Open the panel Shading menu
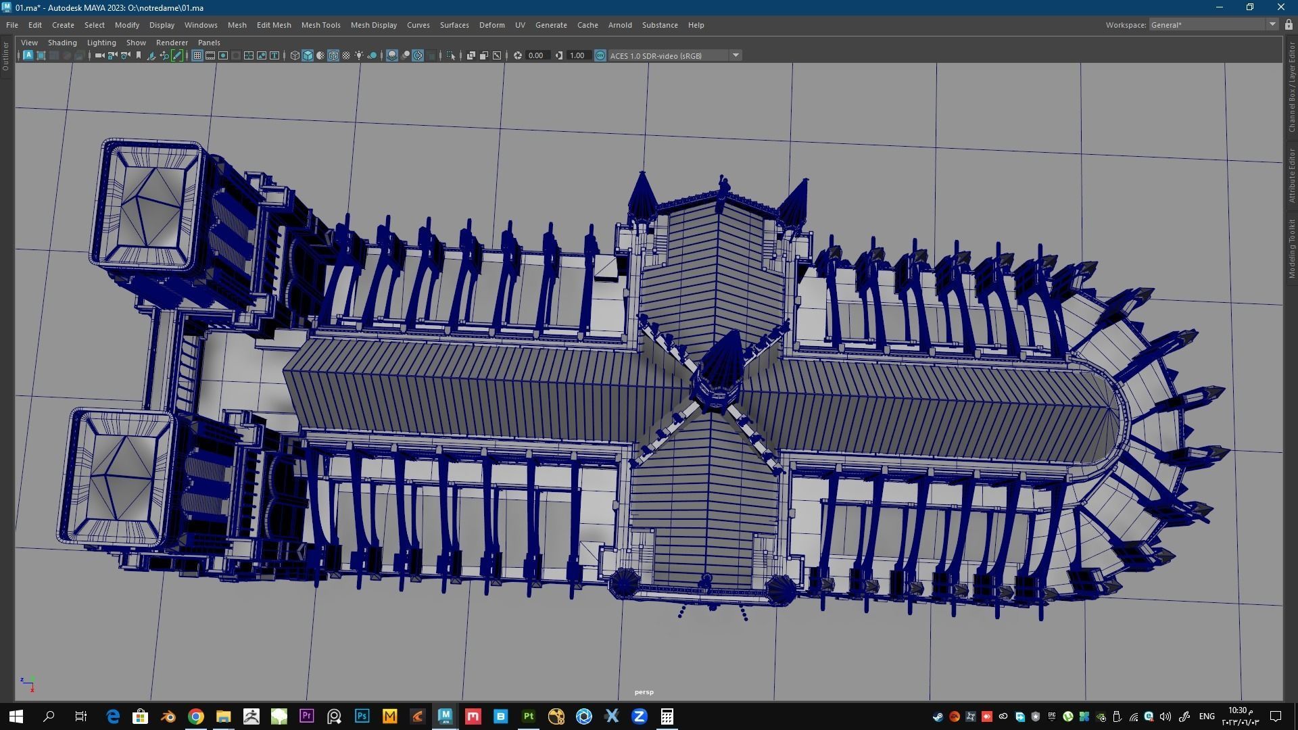Viewport: 1298px width, 730px height. click(62, 43)
